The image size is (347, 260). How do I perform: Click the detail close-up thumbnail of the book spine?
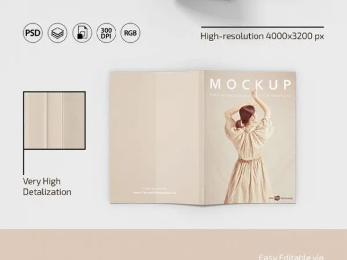tap(54, 121)
